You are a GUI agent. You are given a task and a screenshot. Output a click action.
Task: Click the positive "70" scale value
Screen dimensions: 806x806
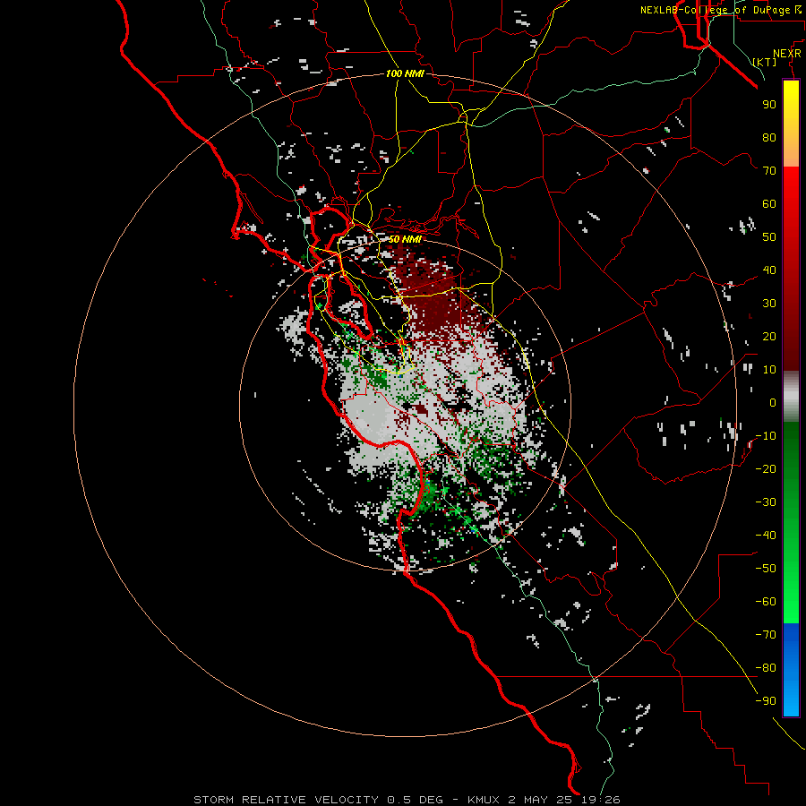tap(769, 171)
